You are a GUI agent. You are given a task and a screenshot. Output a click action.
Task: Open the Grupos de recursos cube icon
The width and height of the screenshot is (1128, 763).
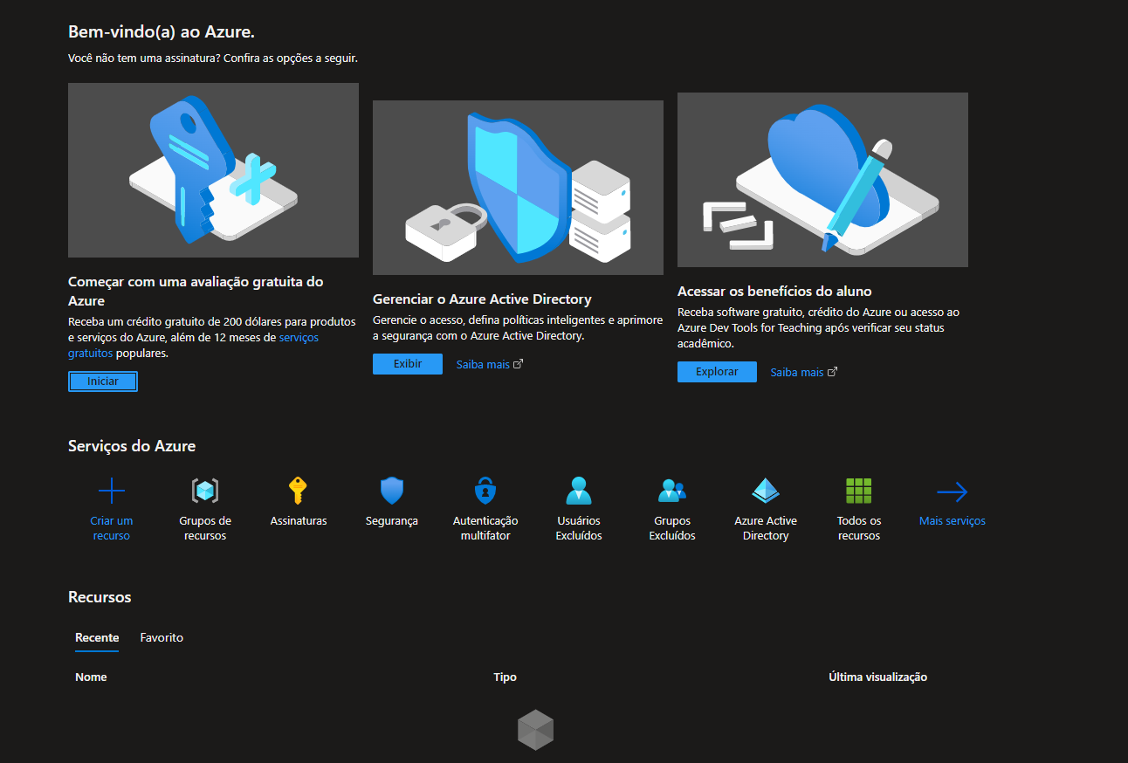[x=205, y=491]
